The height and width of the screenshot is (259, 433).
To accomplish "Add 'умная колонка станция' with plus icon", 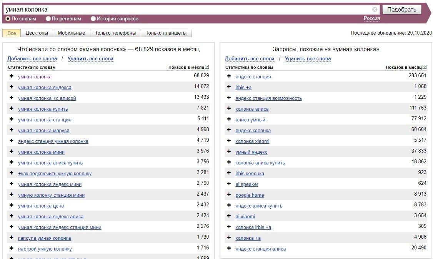I will [11, 119].
